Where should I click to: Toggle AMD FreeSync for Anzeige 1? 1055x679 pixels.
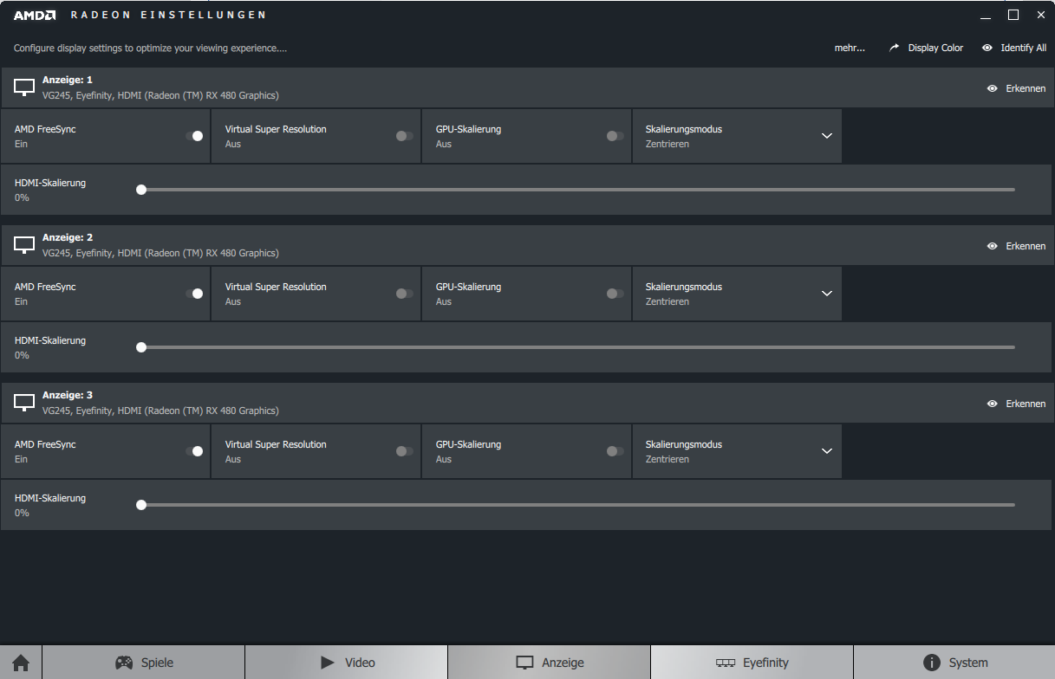[194, 136]
